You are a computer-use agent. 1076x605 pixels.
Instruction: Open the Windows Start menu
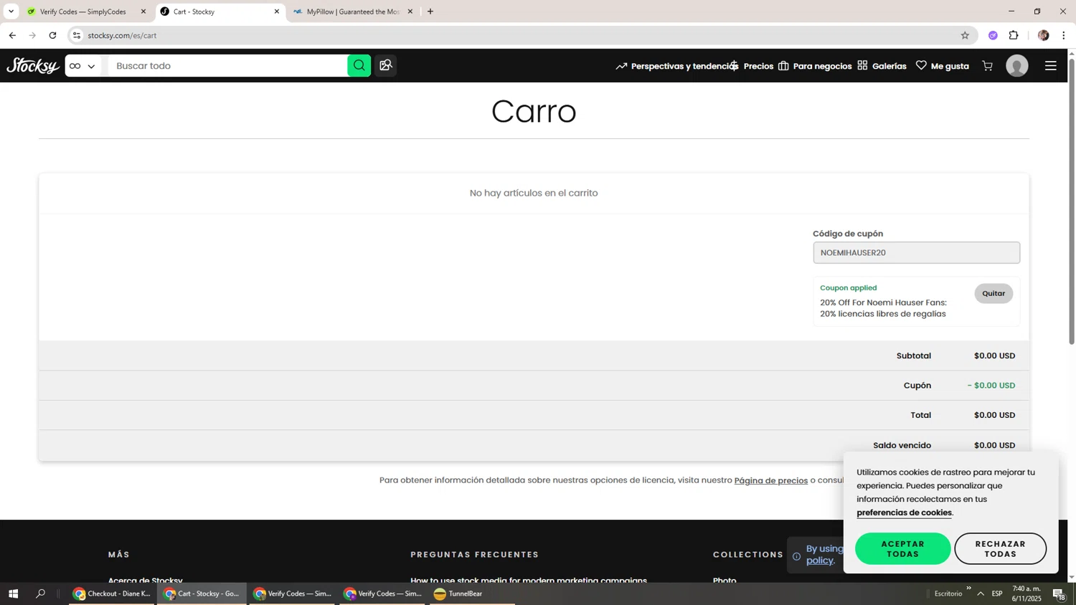pyautogui.click(x=13, y=594)
